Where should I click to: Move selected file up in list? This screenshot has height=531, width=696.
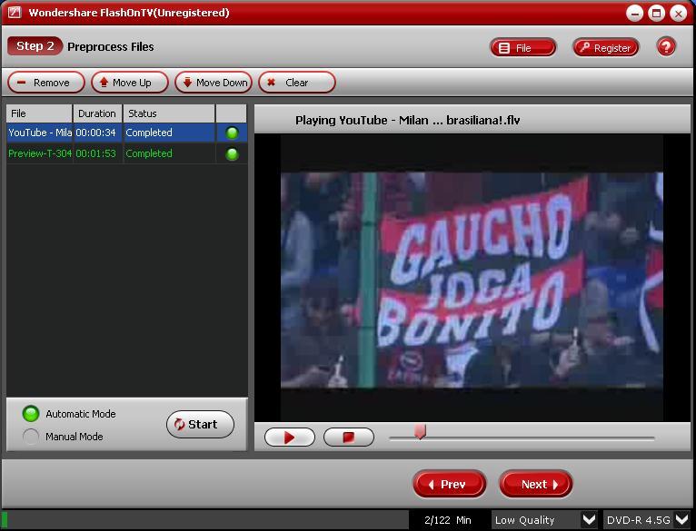130,83
